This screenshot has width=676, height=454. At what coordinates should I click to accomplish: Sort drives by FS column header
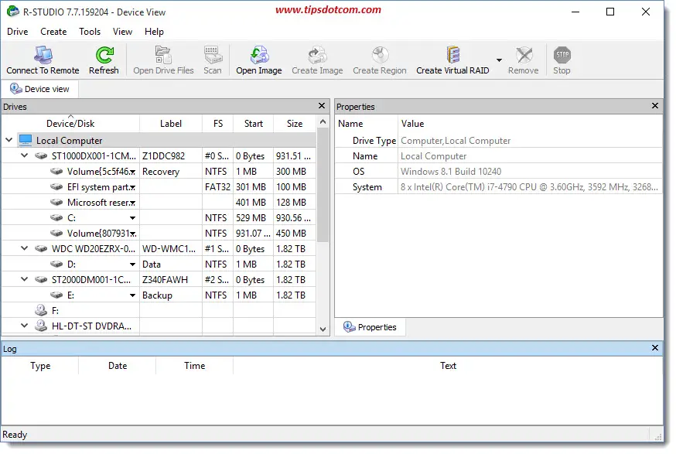coord(217,123)
